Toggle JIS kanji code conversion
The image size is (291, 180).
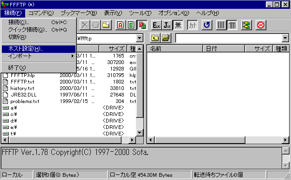(167, 25)
